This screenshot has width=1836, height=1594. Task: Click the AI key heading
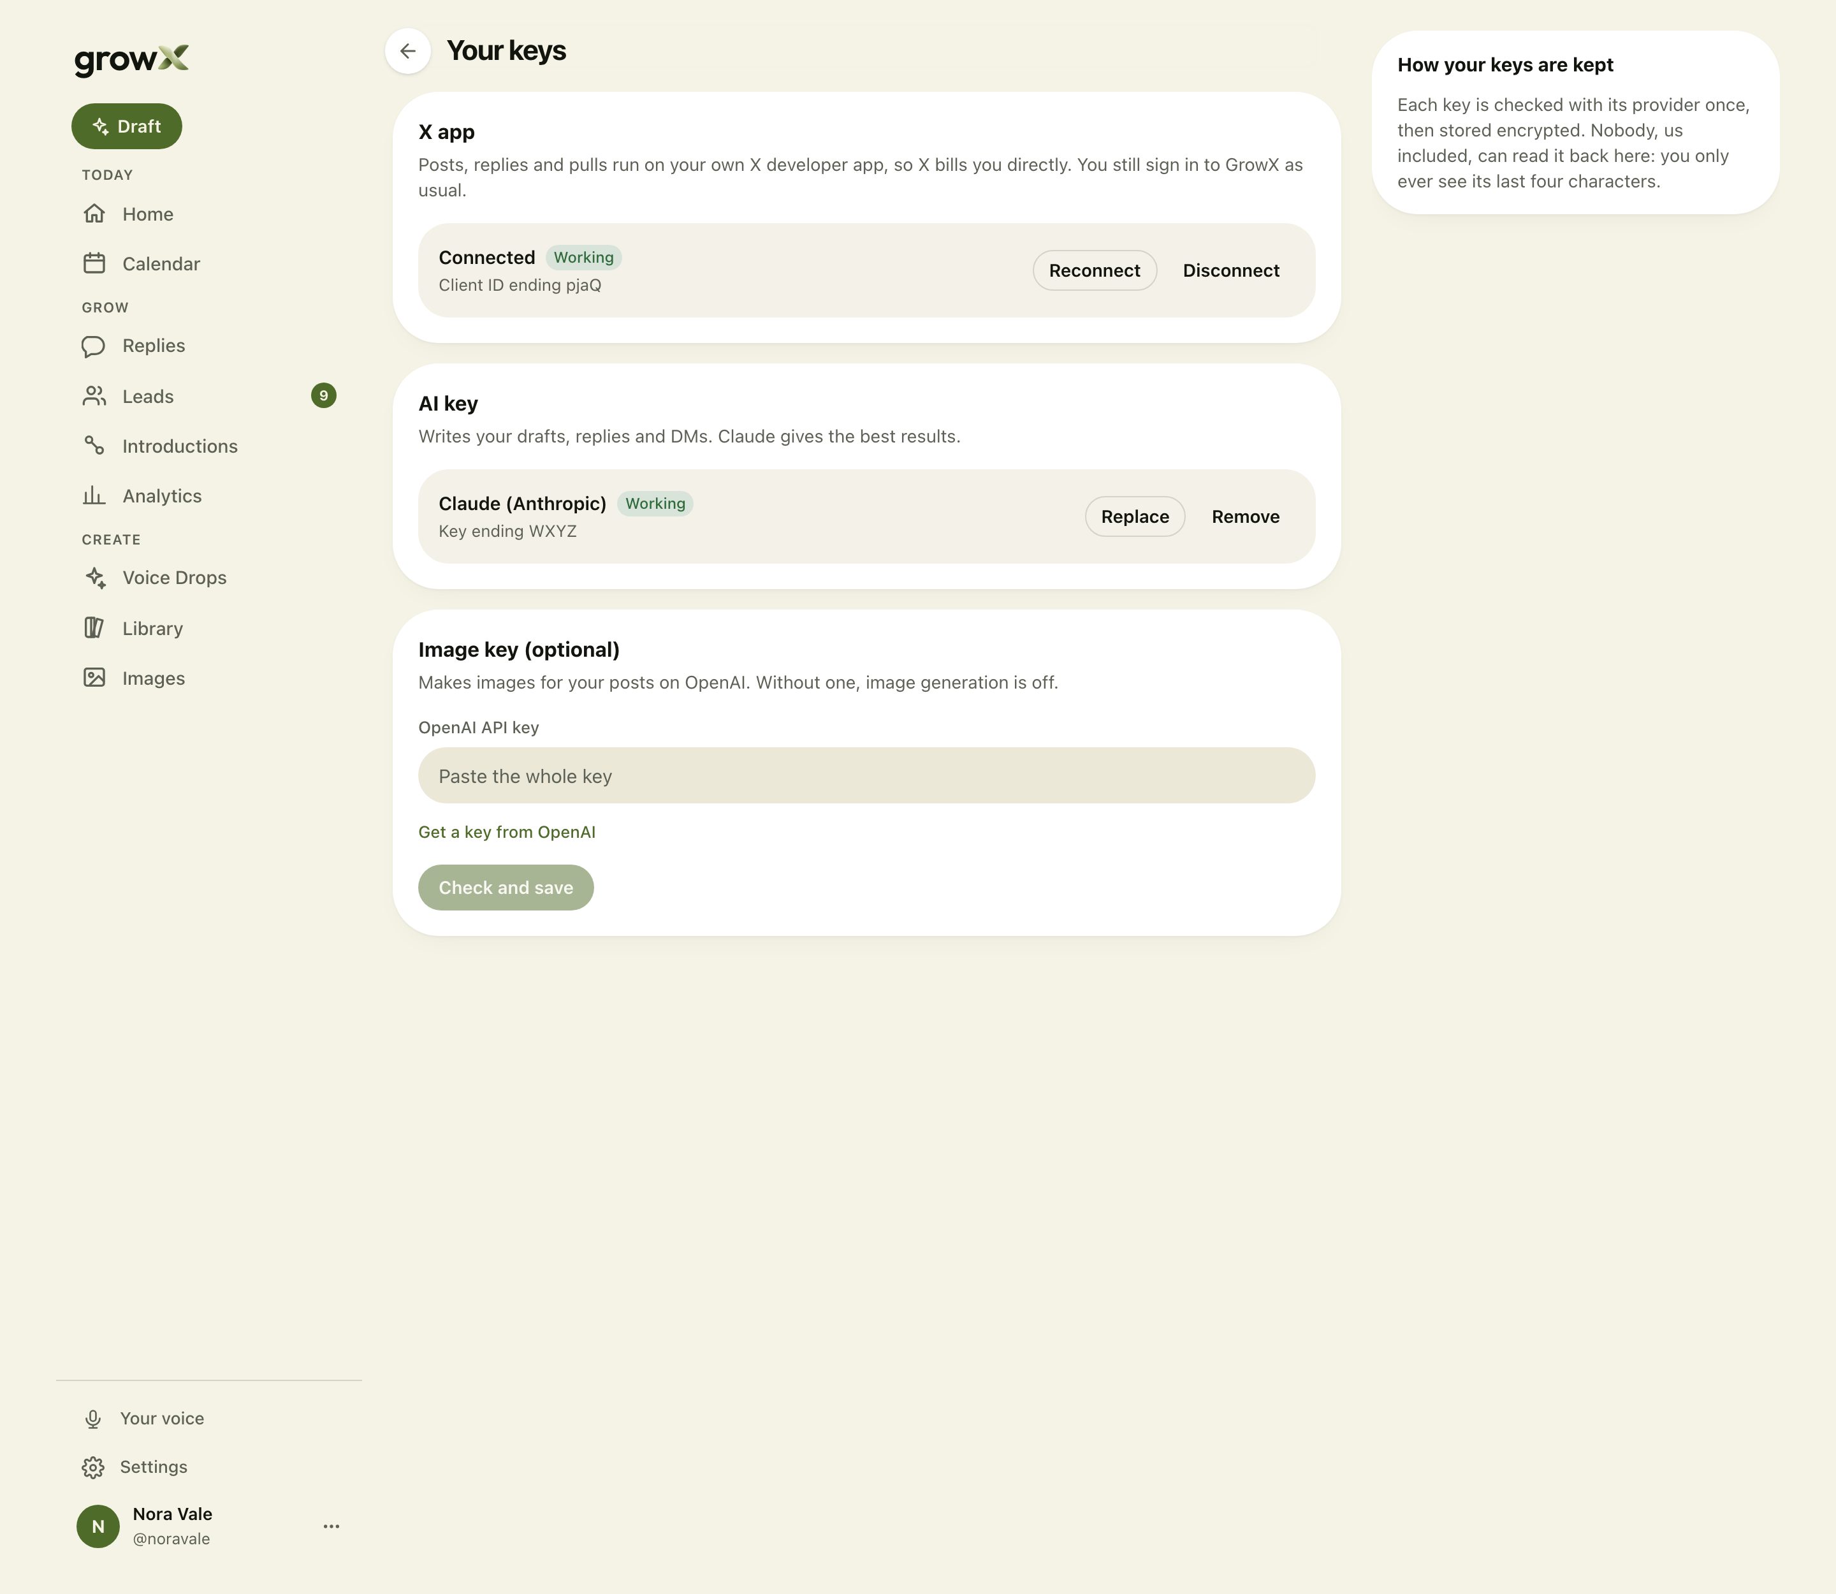(x=448, y=404)
